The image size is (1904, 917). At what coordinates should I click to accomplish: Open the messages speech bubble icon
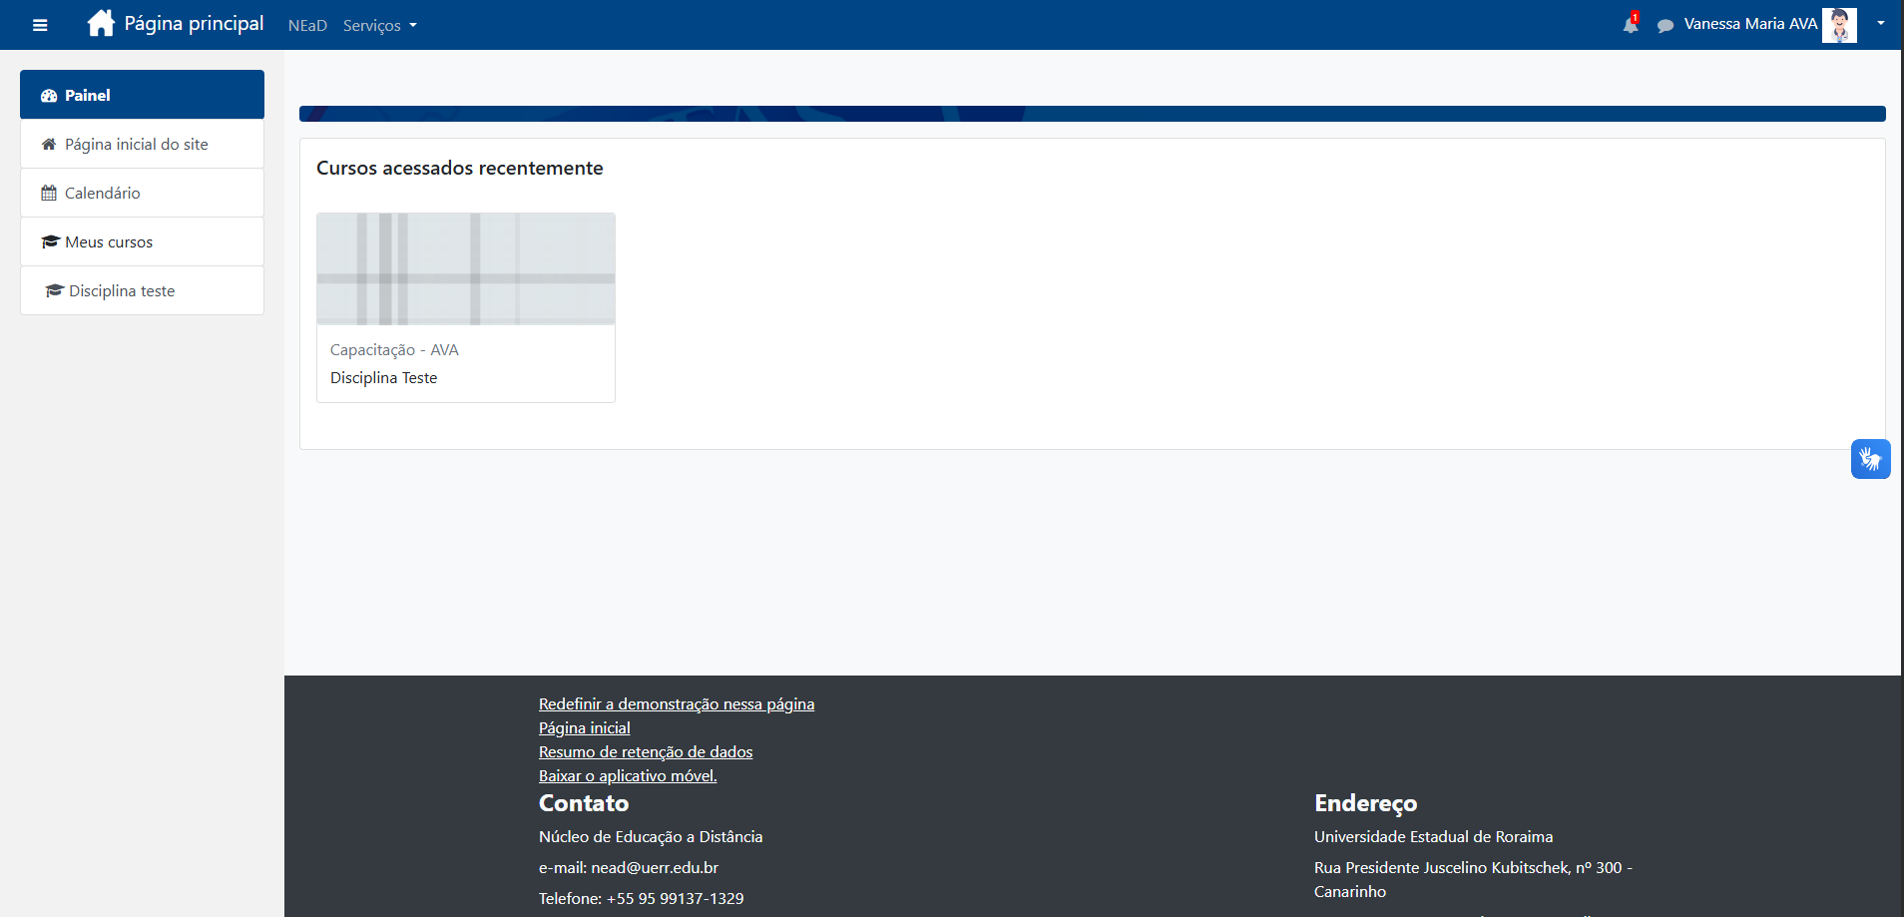click(1665, 26)
